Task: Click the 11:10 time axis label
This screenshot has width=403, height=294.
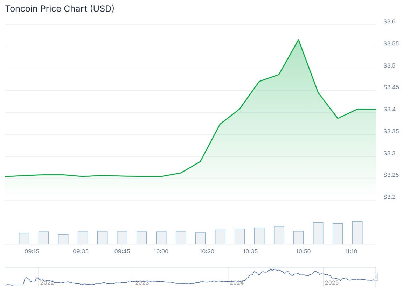Action: 351,251
